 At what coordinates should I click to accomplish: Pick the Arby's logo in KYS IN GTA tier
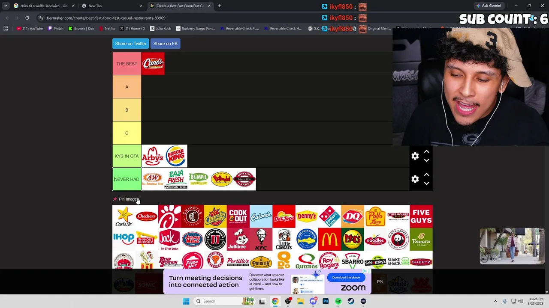coord(153,156)
